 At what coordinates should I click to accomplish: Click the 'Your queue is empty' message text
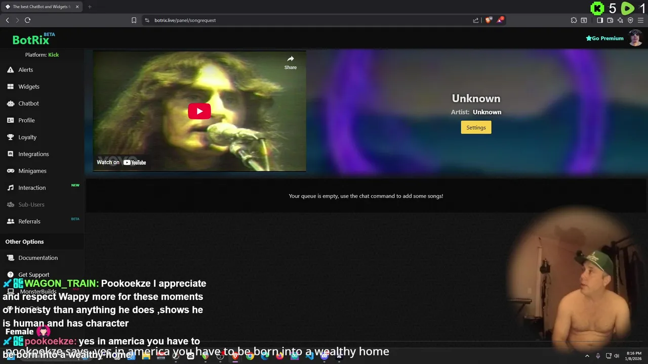(x=366, y=196)
